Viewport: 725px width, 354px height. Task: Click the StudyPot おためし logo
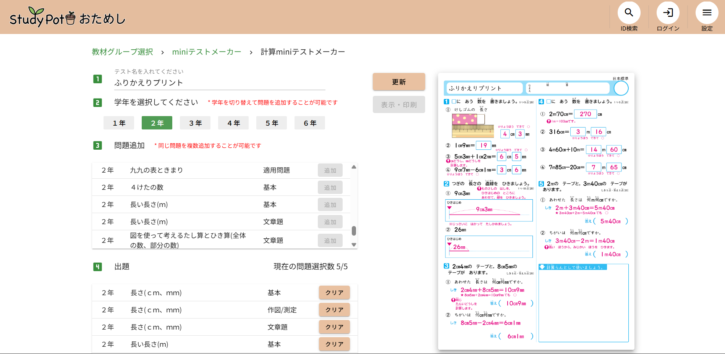click(x=68, y=18)
